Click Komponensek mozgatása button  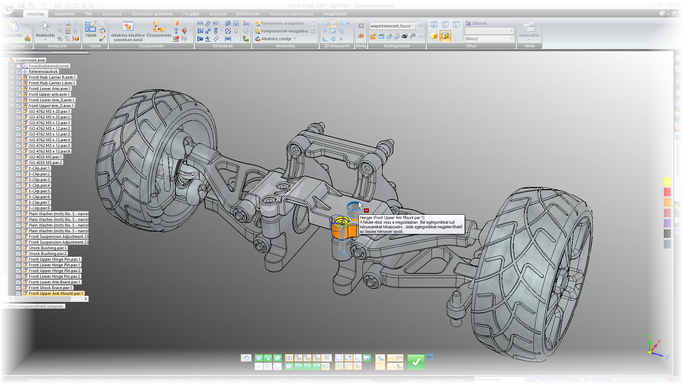281,31
